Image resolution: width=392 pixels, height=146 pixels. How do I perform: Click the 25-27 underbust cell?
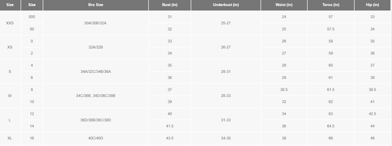(x=226, y=23)
